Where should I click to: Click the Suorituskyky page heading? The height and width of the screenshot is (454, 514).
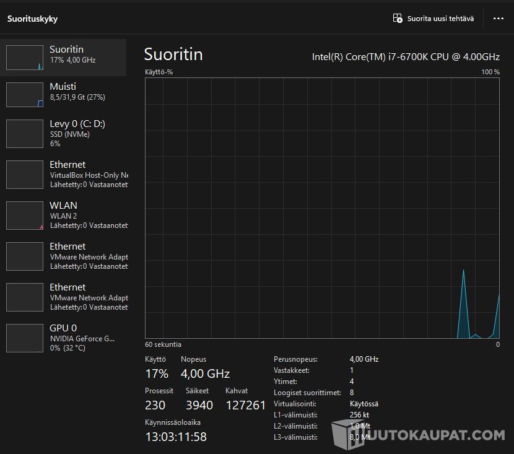[x=32, y=19]
